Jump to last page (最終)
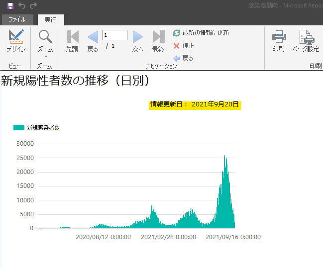Screen dimensions: 323x268 pyautogui.click(x=158, y=41)
